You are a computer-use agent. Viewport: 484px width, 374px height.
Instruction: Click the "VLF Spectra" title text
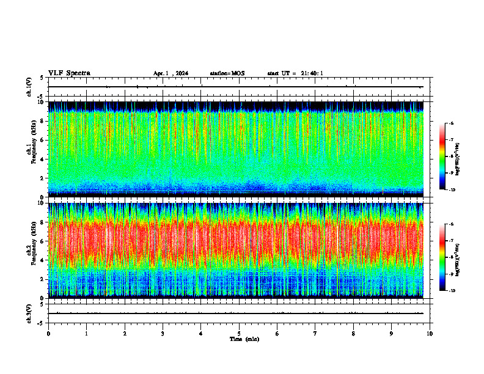(x=70, y=73)
